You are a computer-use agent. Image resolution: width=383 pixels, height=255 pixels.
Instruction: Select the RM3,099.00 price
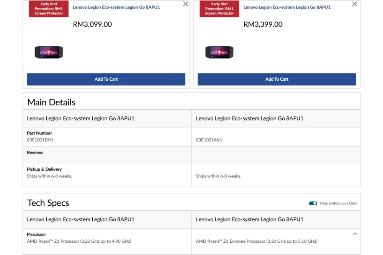(92, 24)
